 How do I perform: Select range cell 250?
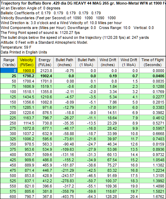9,123
